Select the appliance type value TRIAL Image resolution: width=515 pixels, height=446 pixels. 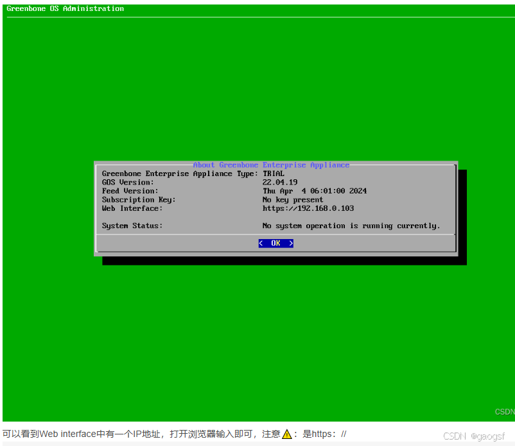(x=274, y=174)
